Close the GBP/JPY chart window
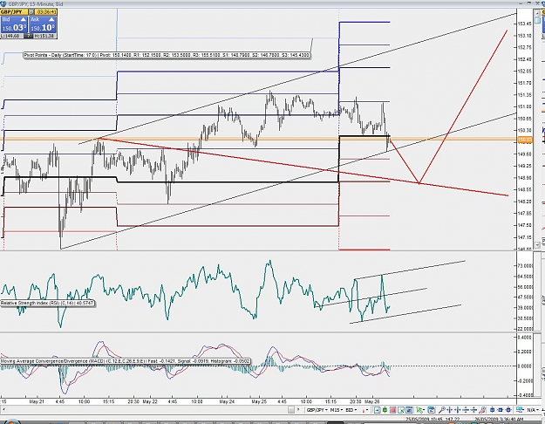The image size is (545, 424). (x=537, y=3)
